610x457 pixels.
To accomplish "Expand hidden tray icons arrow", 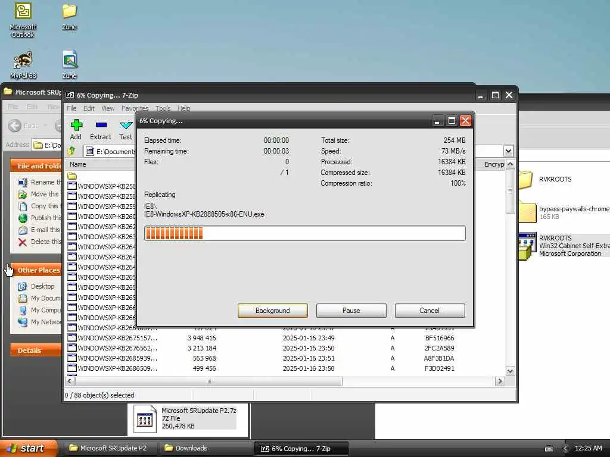I will click(x=566, y=449).
